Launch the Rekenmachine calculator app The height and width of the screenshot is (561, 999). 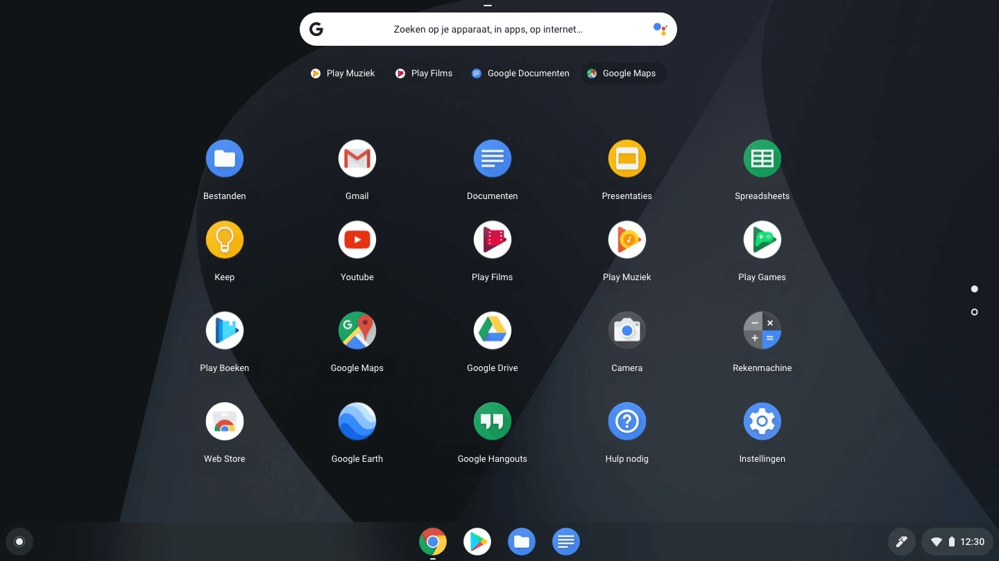pyautogui.click(x=762, y=331)
